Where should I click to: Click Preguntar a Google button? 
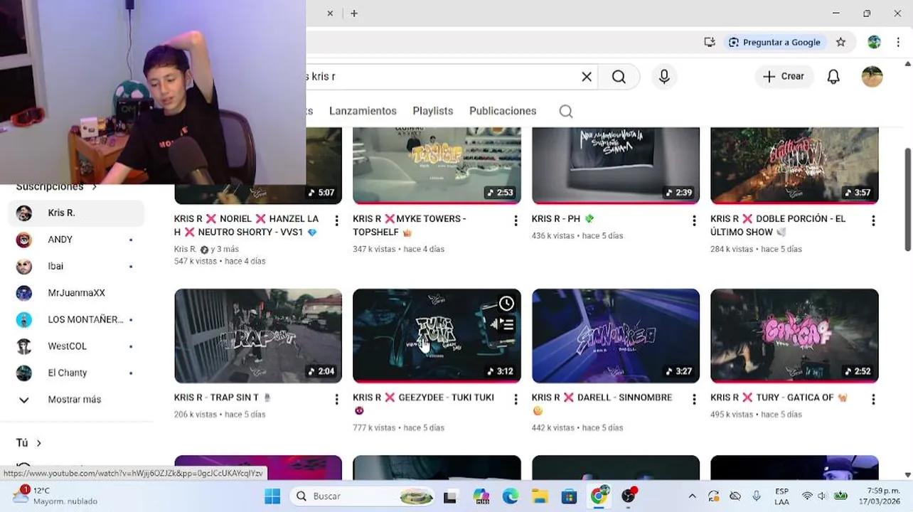point(774,42)
